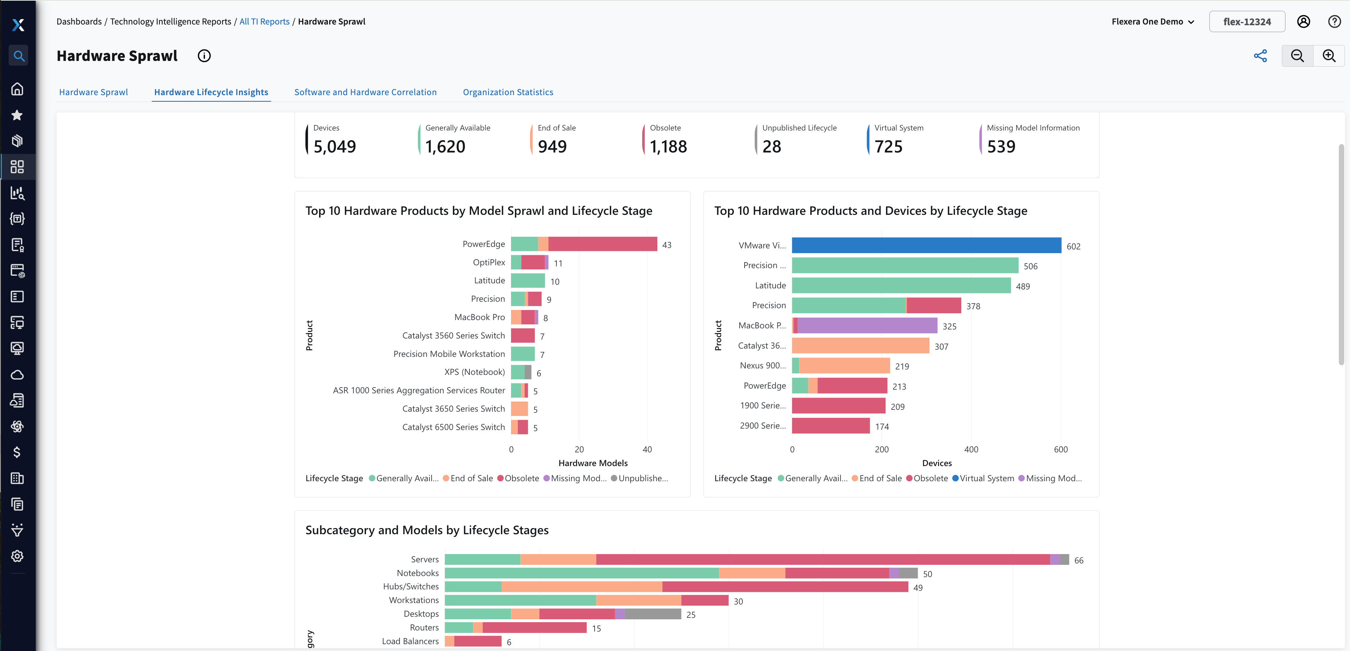Toggle Obsolete legend in Devices chart
1350x651 pixels.
coord(927,478)
